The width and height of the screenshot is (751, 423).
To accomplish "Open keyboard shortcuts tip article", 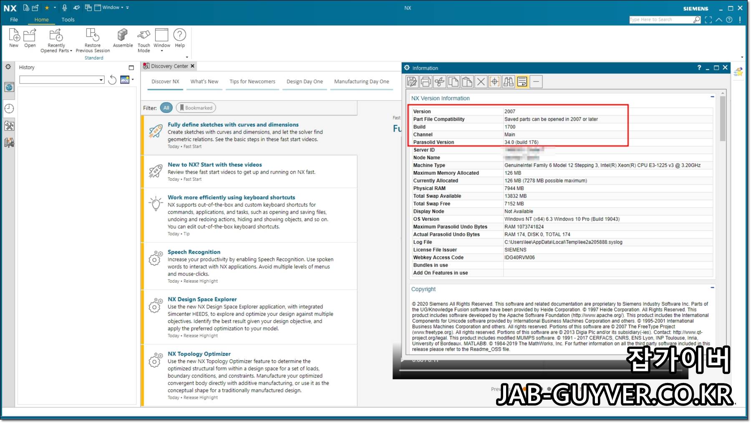I will coord(231,197).
